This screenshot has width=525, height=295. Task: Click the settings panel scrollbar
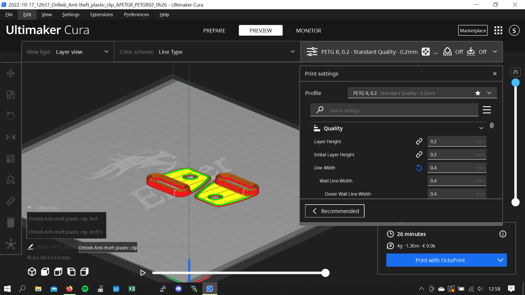(492, 125)
